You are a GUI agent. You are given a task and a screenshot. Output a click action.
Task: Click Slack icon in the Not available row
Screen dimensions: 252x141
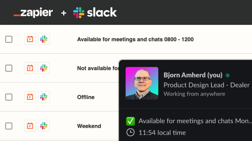coord(44,68)
